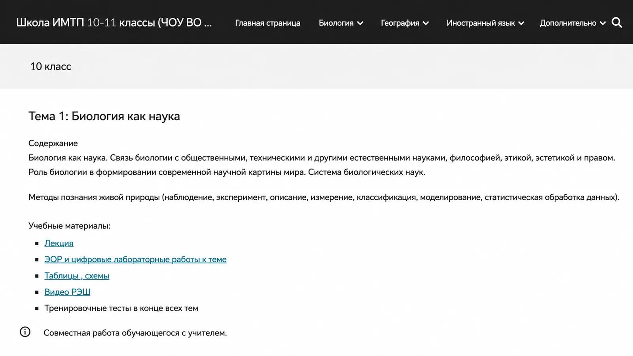Expand the Дополнительно dropdown chevron
Screen dimensions: 633x356
[603, 23]
